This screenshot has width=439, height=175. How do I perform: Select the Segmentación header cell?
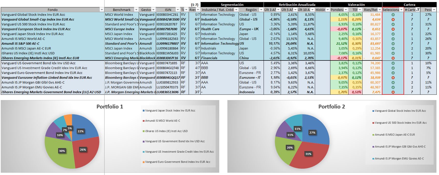tap(232, 5)
